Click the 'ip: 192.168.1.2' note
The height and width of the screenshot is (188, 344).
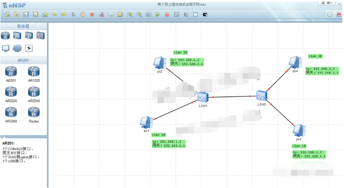(x=169, y=144)
